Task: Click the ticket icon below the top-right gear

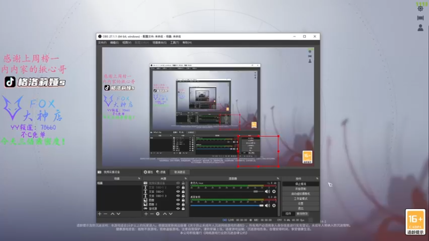Action: [420, 18]
